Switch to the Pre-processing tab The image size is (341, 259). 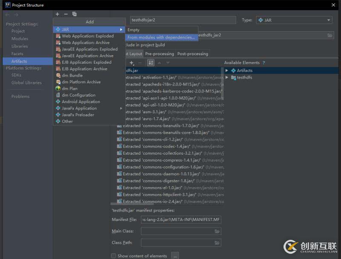pyautogui.click(x=159, y=53)
